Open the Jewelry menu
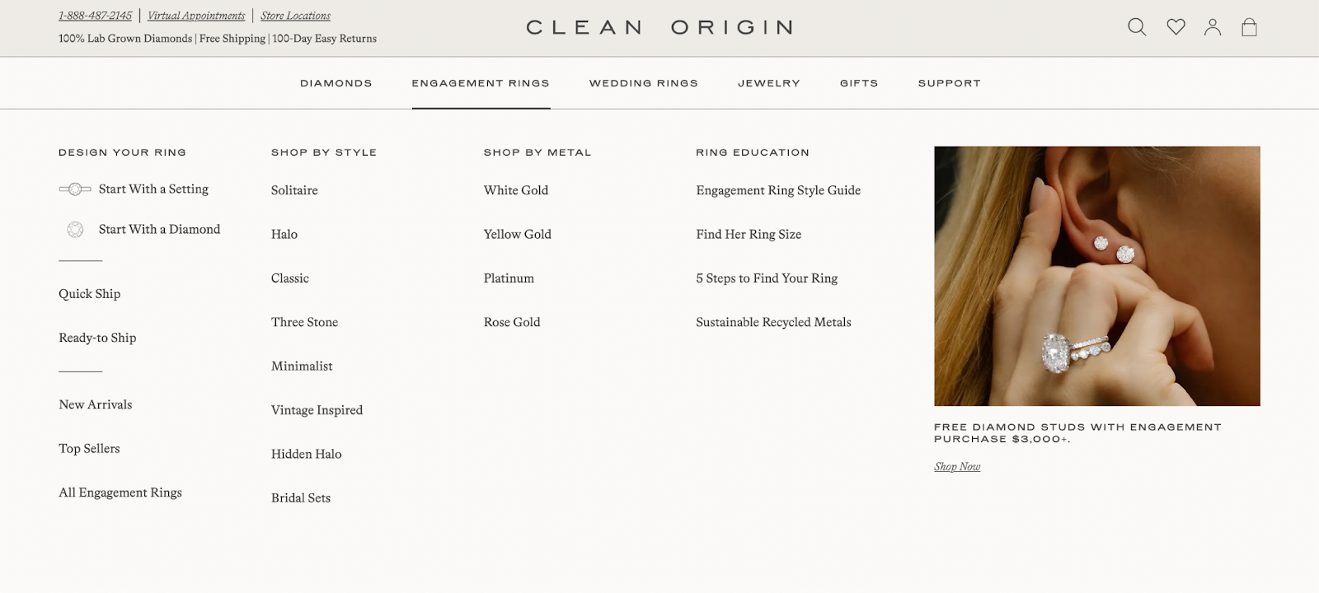 [x=769, y=83]
